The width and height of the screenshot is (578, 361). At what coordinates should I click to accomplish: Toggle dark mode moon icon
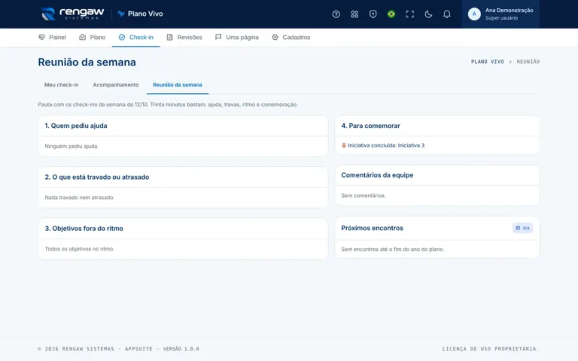pos(428,14)
